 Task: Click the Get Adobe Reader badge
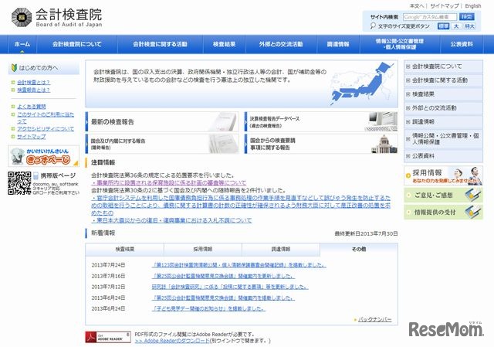(108, 337)
